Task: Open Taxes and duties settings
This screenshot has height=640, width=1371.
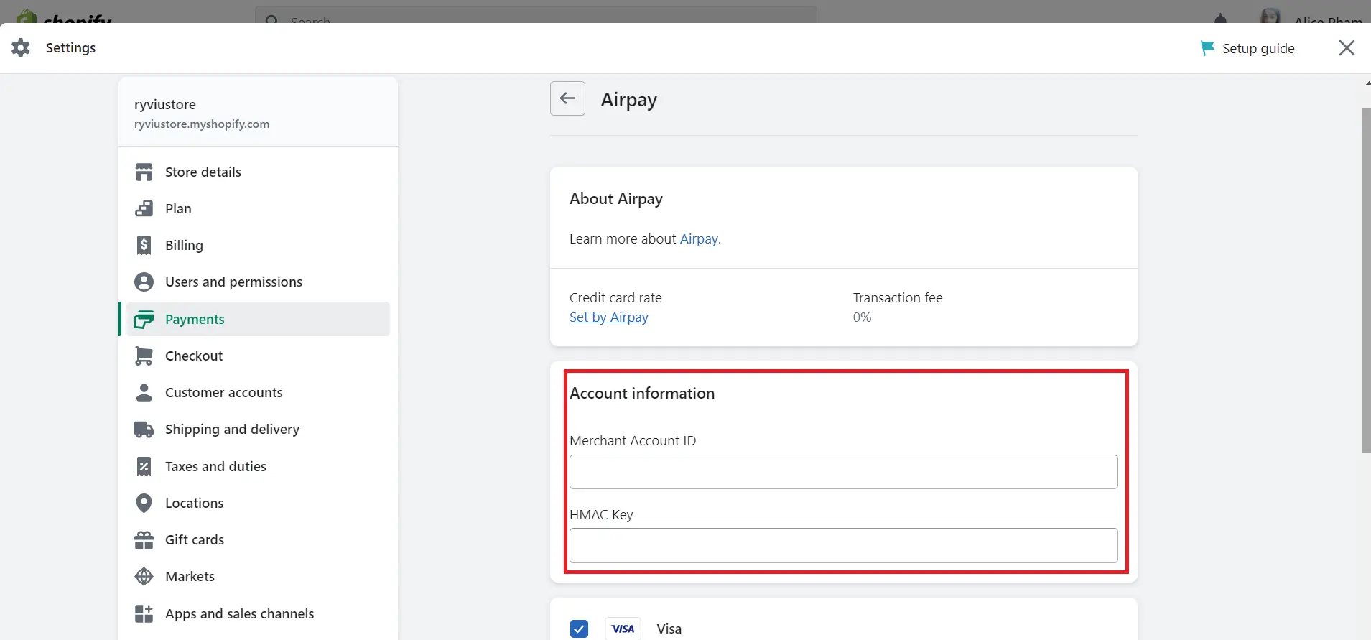Action: (258, 467)
